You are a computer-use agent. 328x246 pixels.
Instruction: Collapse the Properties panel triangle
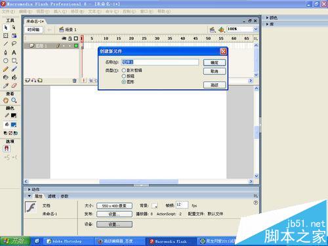pyautogui.click(x=29, y=196)
